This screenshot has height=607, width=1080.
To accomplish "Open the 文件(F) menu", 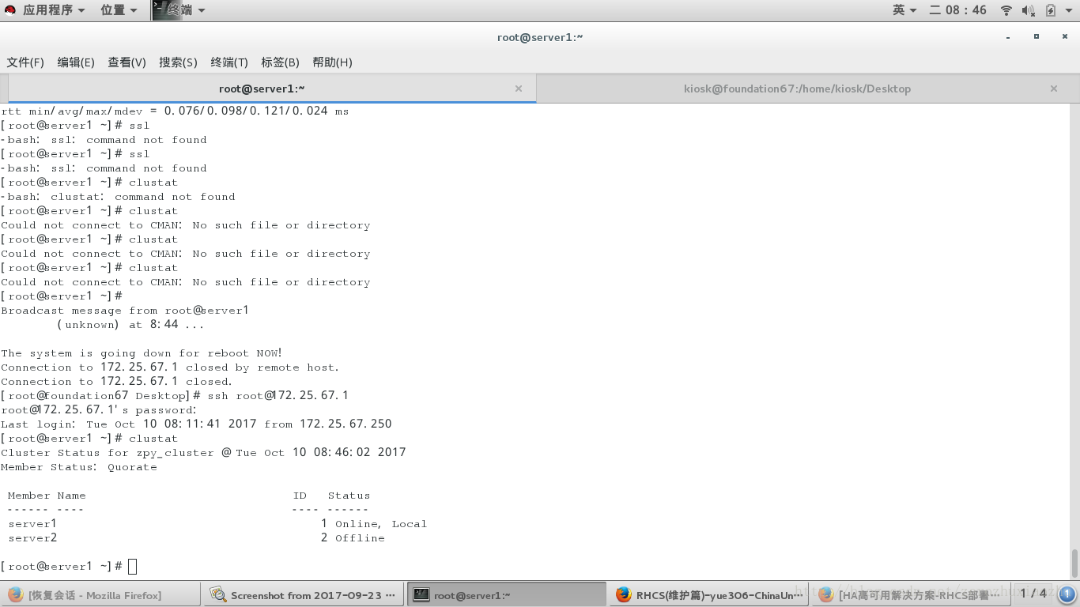I will pos(25,62).
